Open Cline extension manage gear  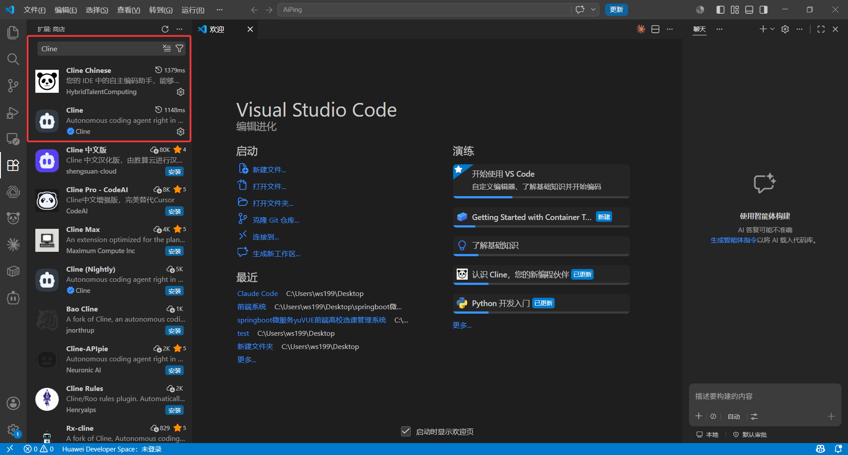pyautogui.click(x=180, y=132)
